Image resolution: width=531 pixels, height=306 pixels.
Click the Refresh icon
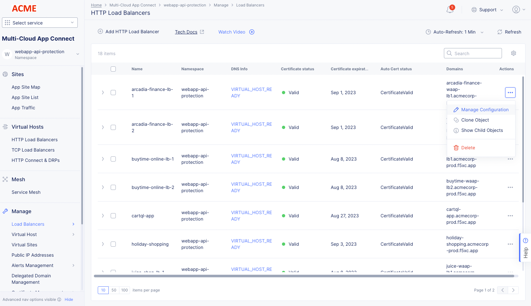[500, 32]
